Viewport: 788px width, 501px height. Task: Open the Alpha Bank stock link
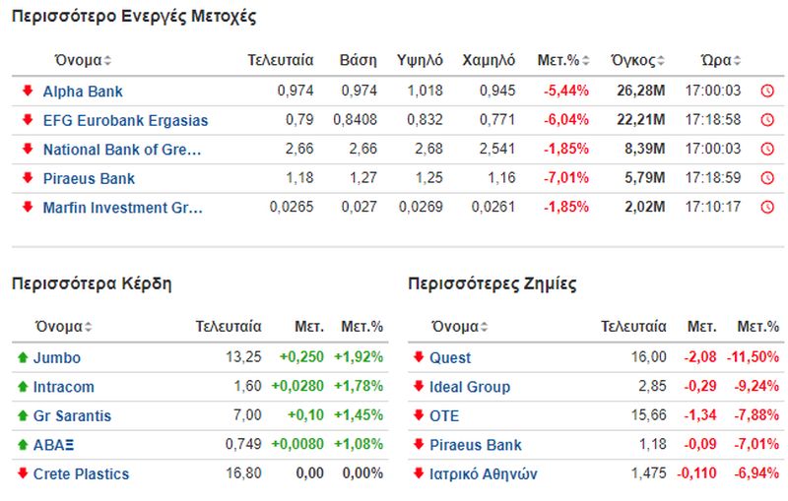[x=83, y=92]
